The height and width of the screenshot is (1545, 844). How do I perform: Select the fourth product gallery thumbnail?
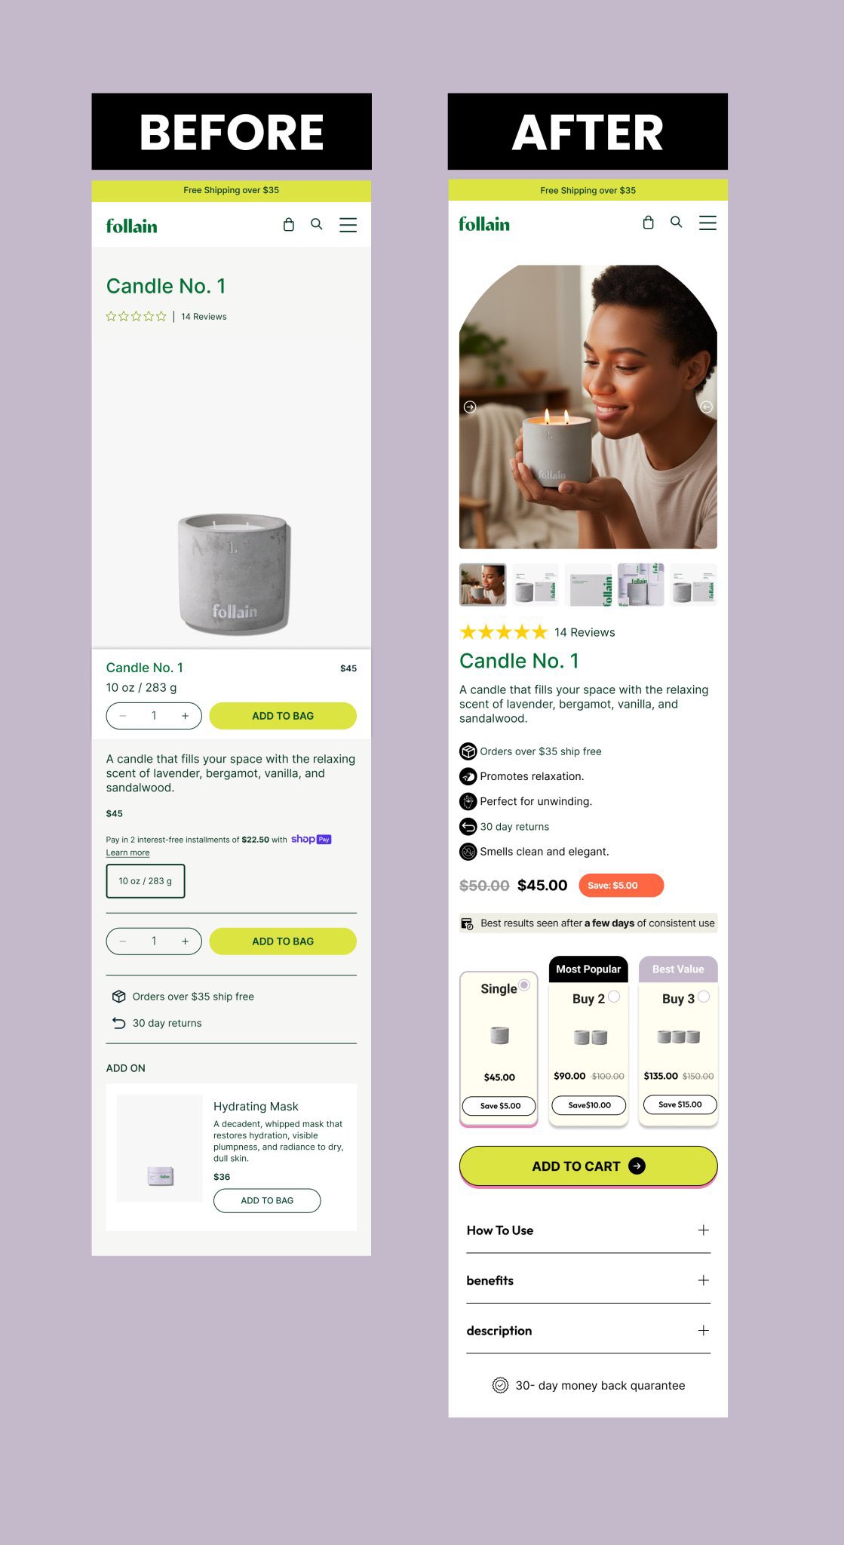coord(640,584)
